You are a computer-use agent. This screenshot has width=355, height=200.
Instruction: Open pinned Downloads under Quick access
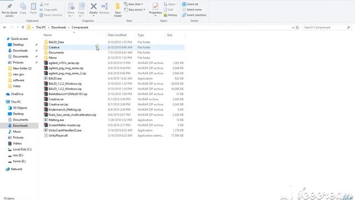coord(20,51)
